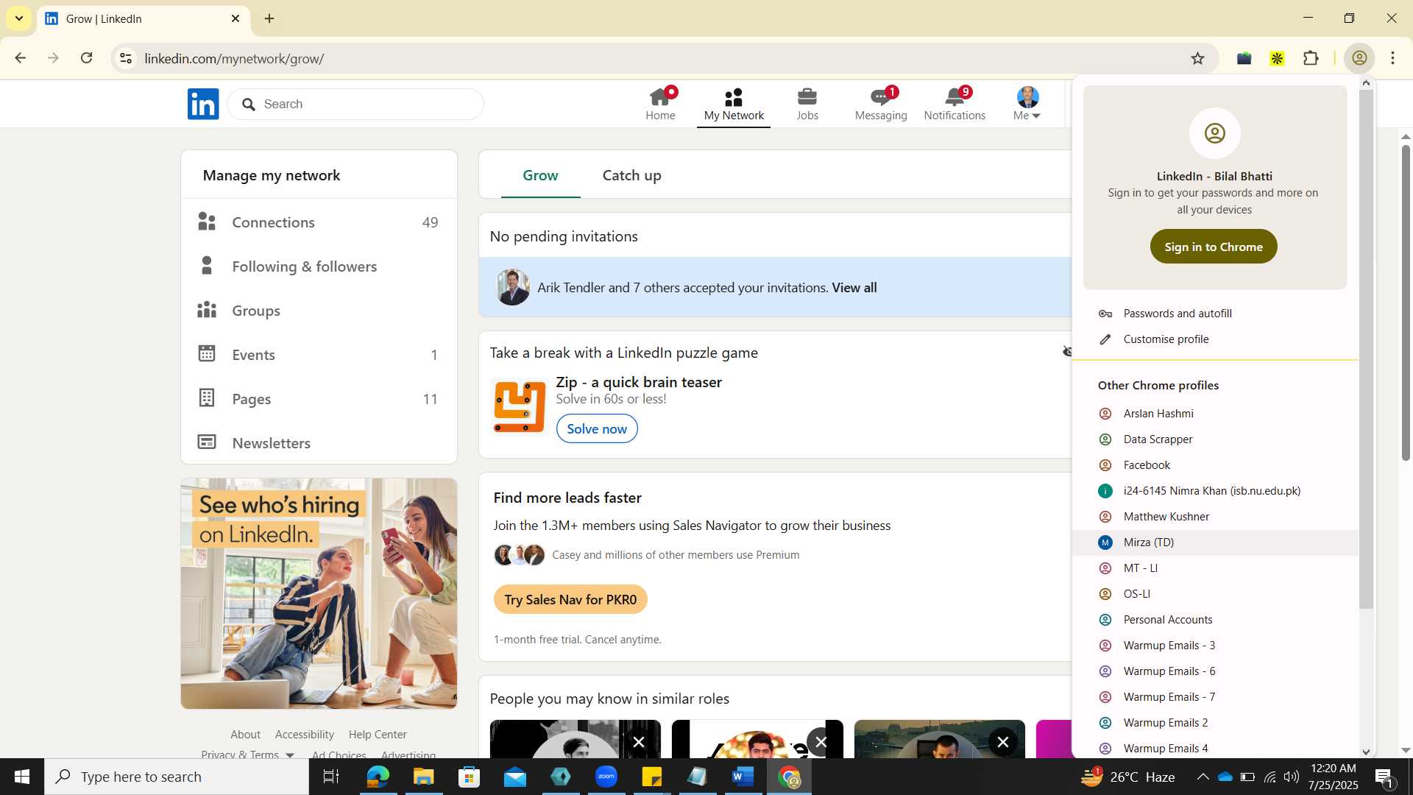View site information icon in address bar
The image size is (1413, 795).
(x=126, y=59)
